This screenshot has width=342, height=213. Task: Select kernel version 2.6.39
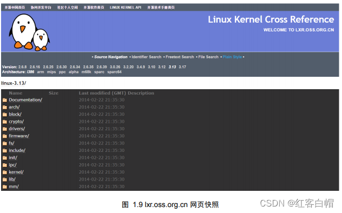[x=102, y=67]
